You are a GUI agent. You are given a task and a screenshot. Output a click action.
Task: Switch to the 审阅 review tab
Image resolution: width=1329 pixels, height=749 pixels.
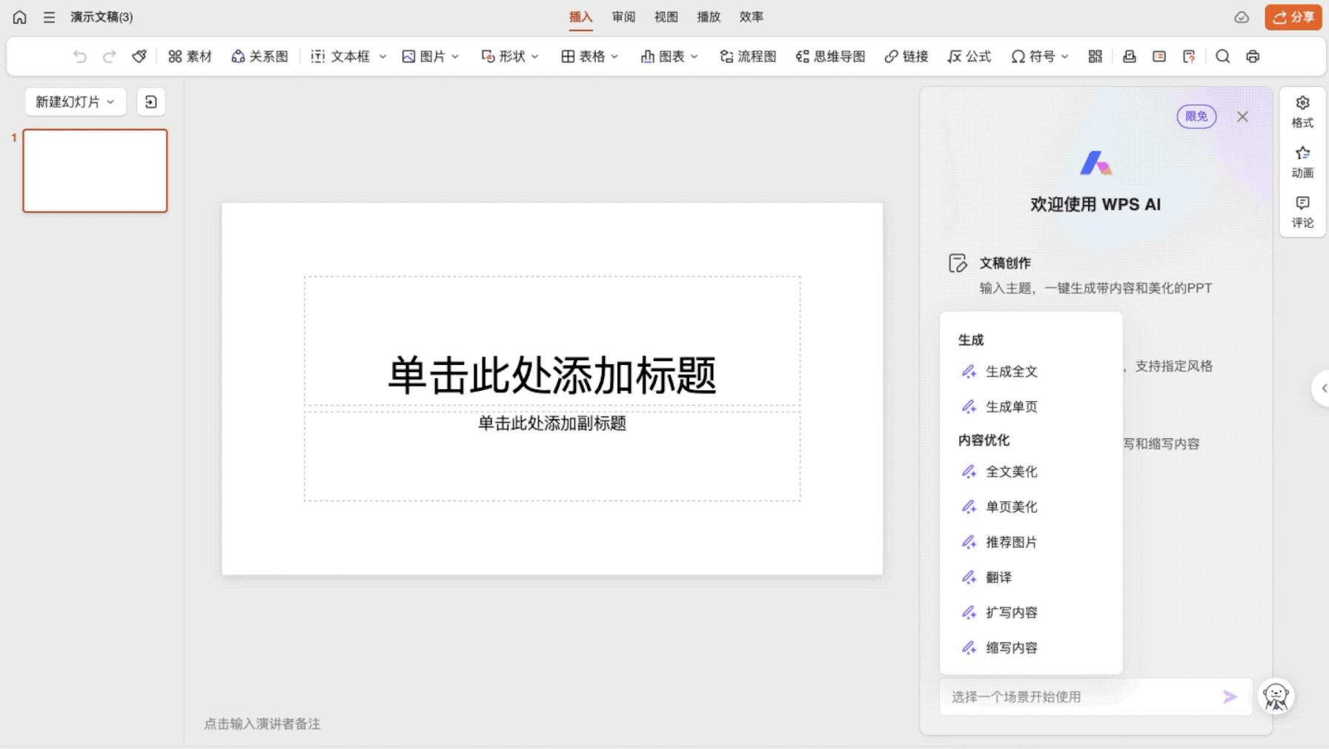(x=623, y=17)
